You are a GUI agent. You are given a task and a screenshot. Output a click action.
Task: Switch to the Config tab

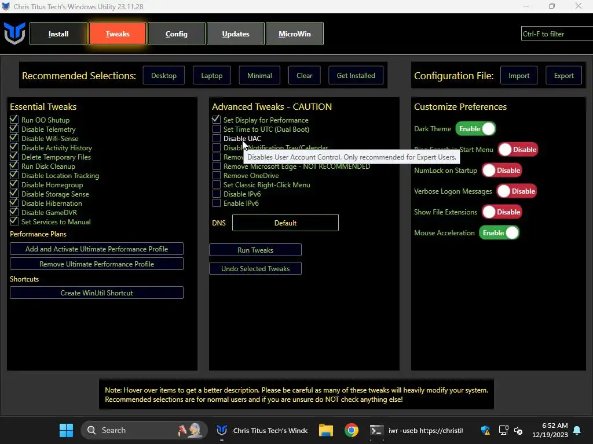[176, 34]
